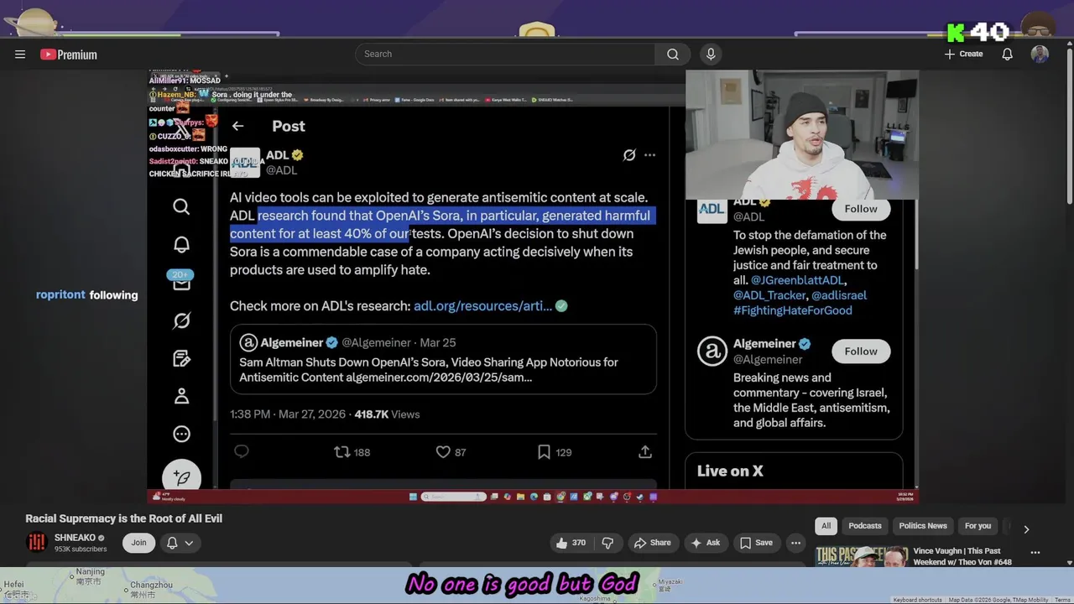Reply to the ADL post
1074x604 pixels.
click(x=242, y=451)
